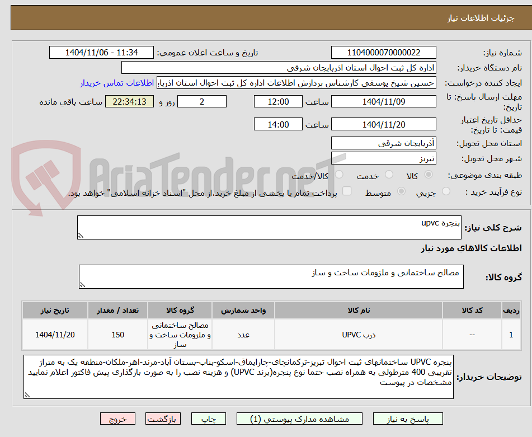This screenshot has height=437, width=532.
Task: Click the واحد شمارش column header
Action: pyautogui.click(x=243, y=310)
